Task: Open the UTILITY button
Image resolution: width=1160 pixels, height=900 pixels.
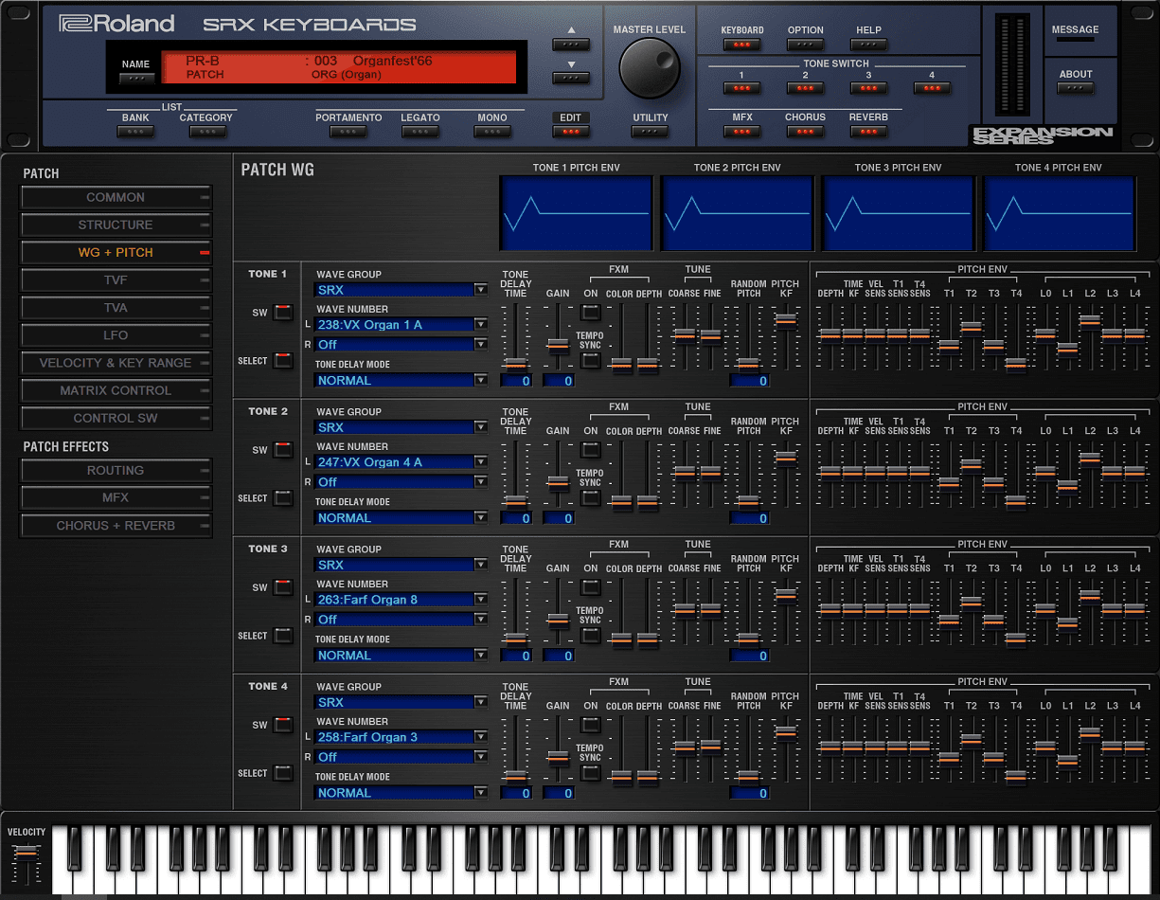Action: pos(650,132)
